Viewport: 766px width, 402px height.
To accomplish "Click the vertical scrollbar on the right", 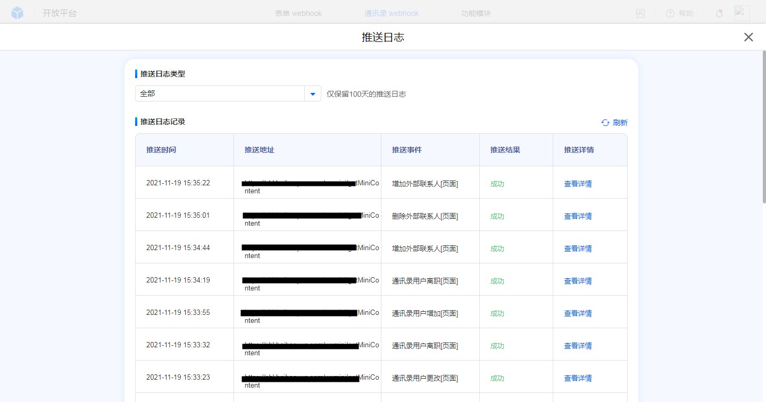I will [764, 127].
